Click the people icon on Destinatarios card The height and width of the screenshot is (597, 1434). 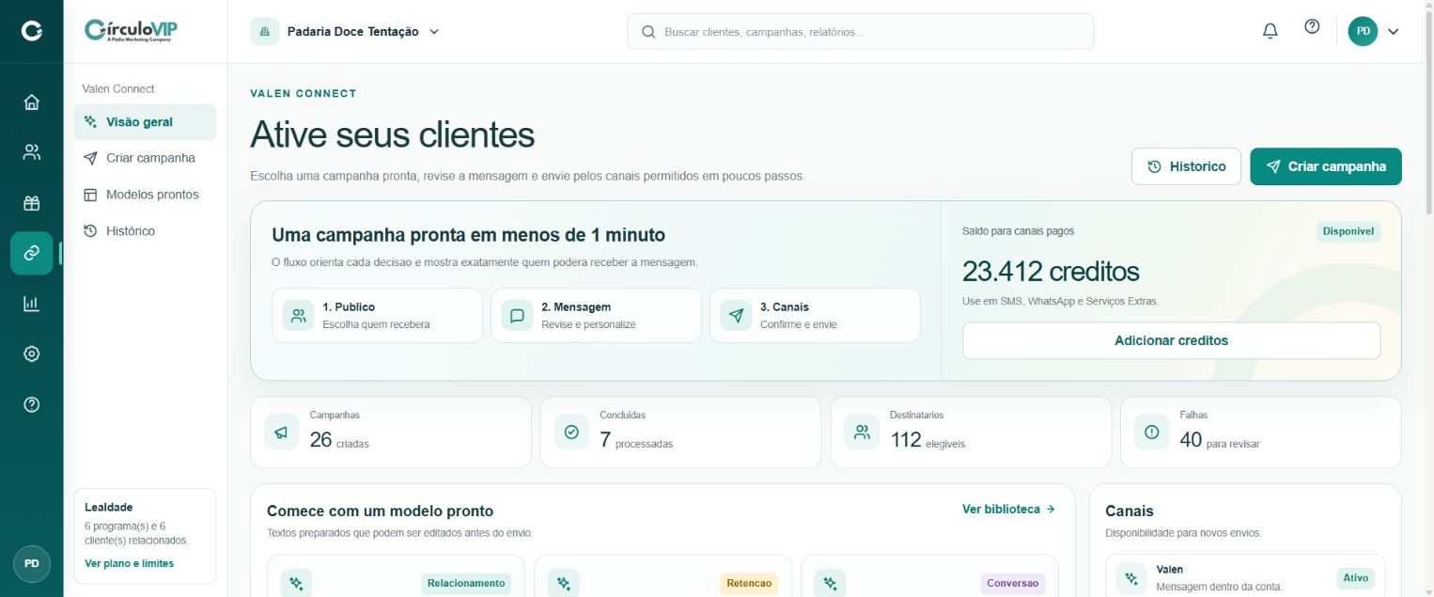[x=862, y=432]
